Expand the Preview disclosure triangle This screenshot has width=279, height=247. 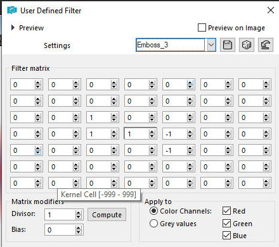click(13, 28)
